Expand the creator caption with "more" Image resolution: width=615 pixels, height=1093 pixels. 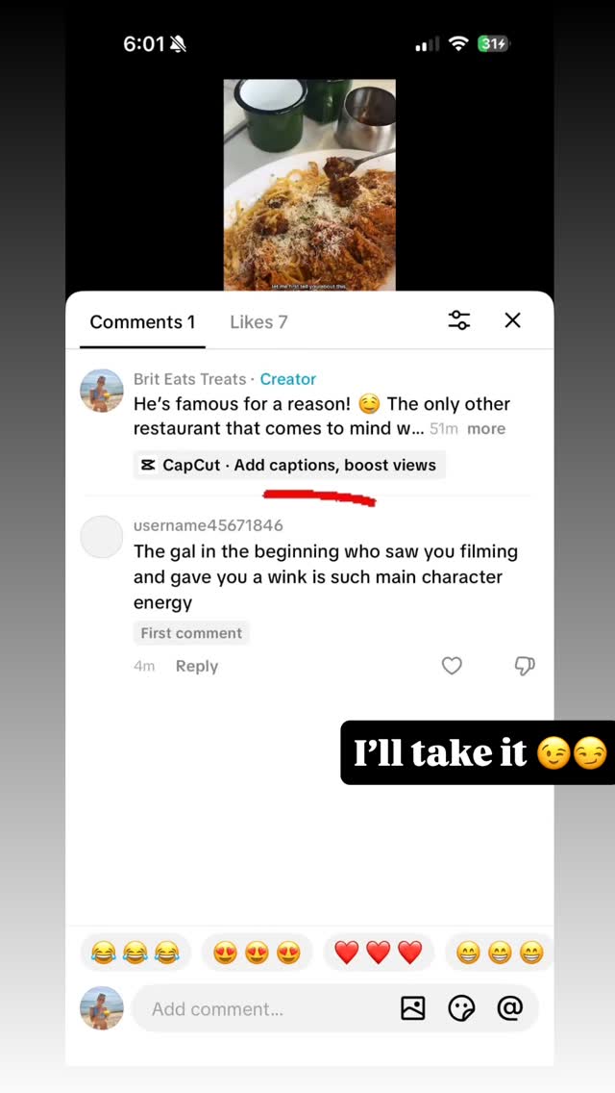486,429
